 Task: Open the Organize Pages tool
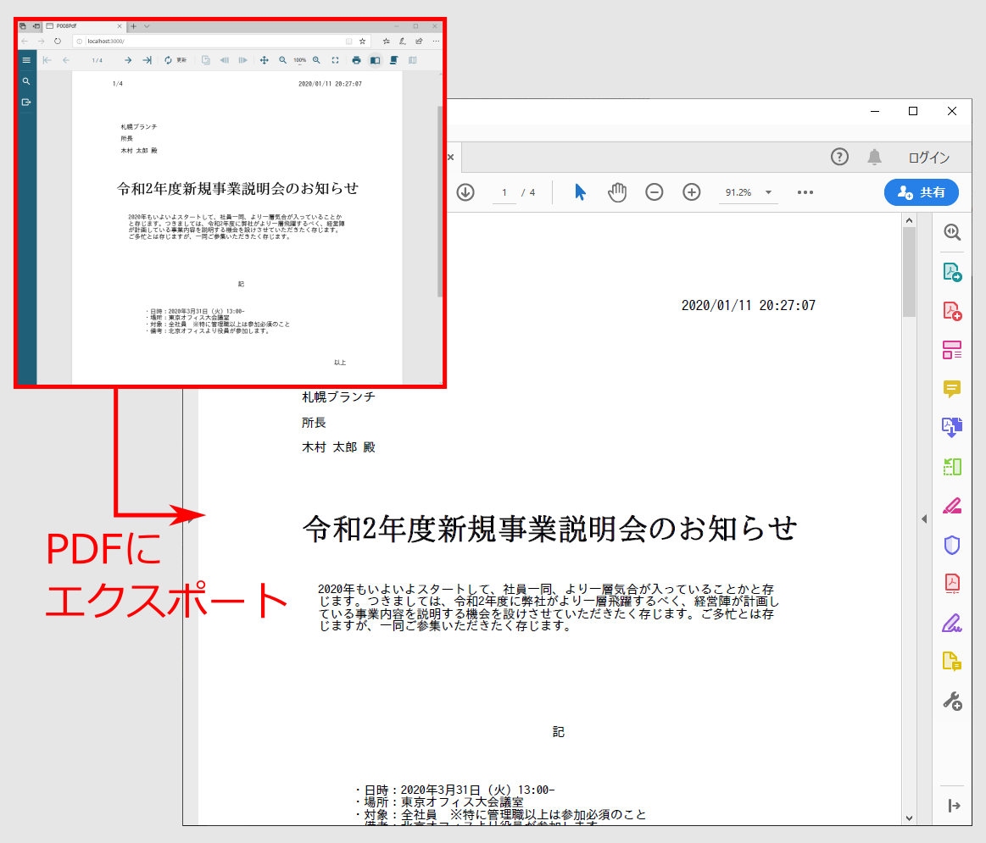click(x=952, y=467)
